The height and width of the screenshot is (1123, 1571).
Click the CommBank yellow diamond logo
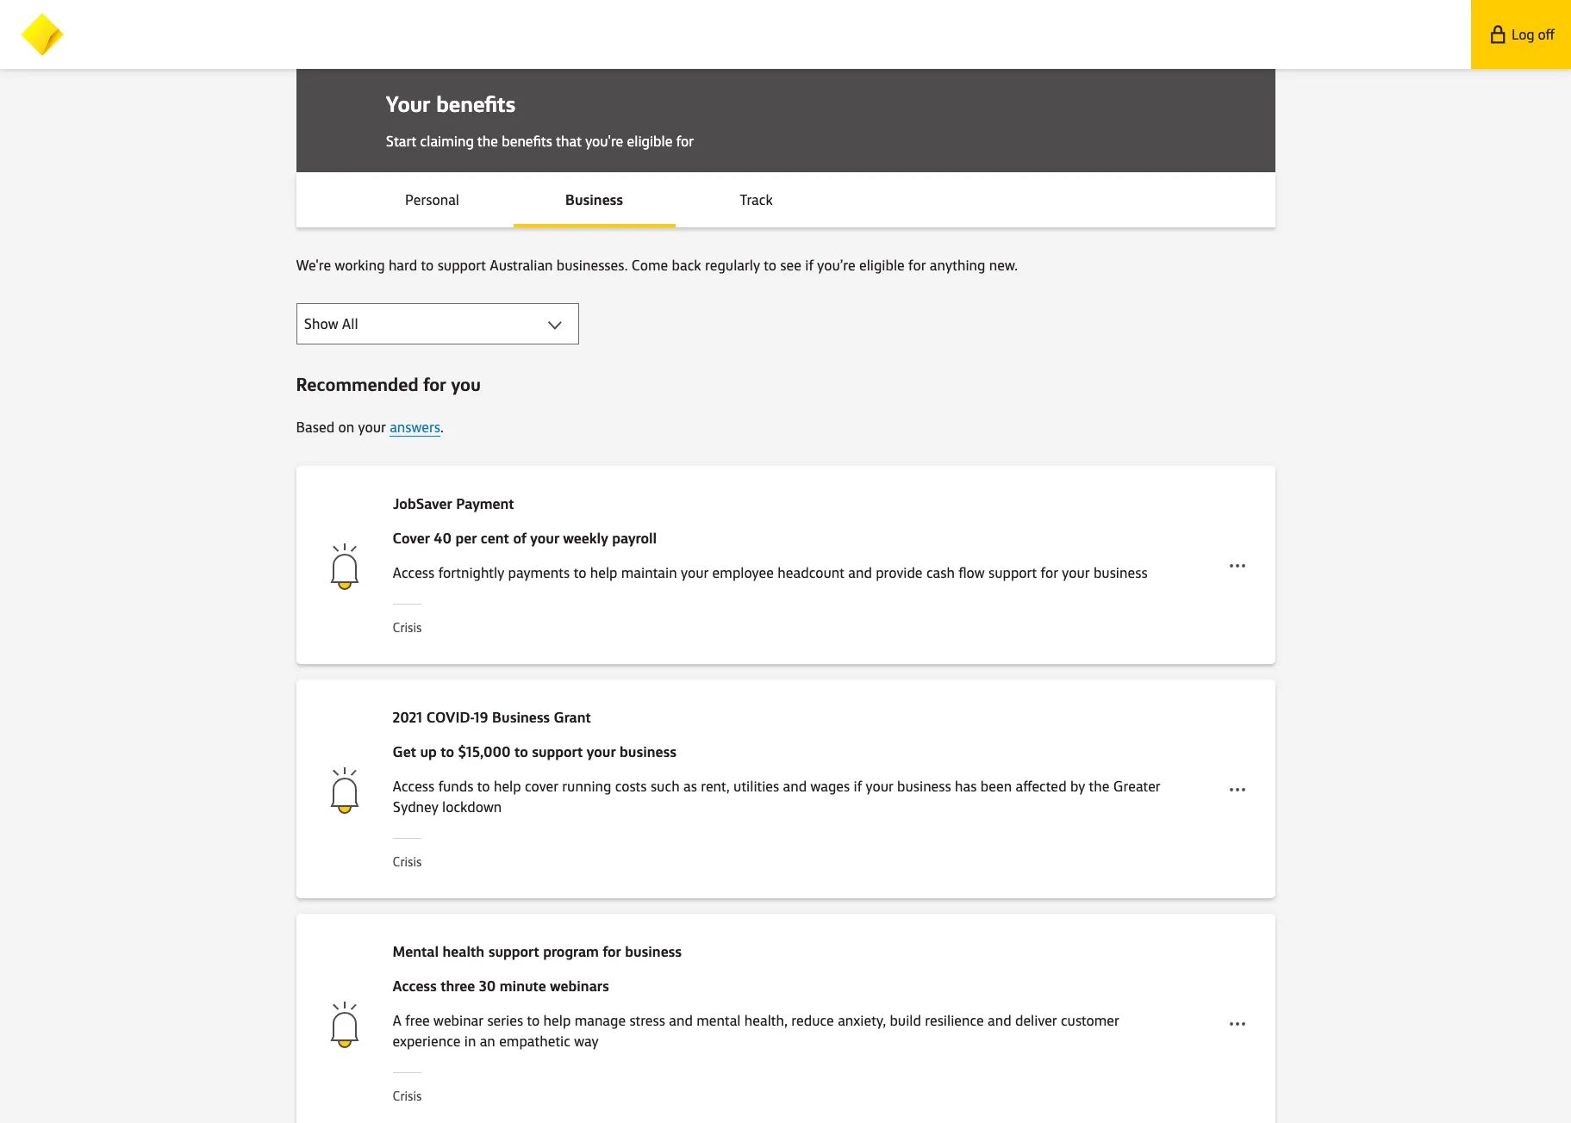click(x=41, y=34)
